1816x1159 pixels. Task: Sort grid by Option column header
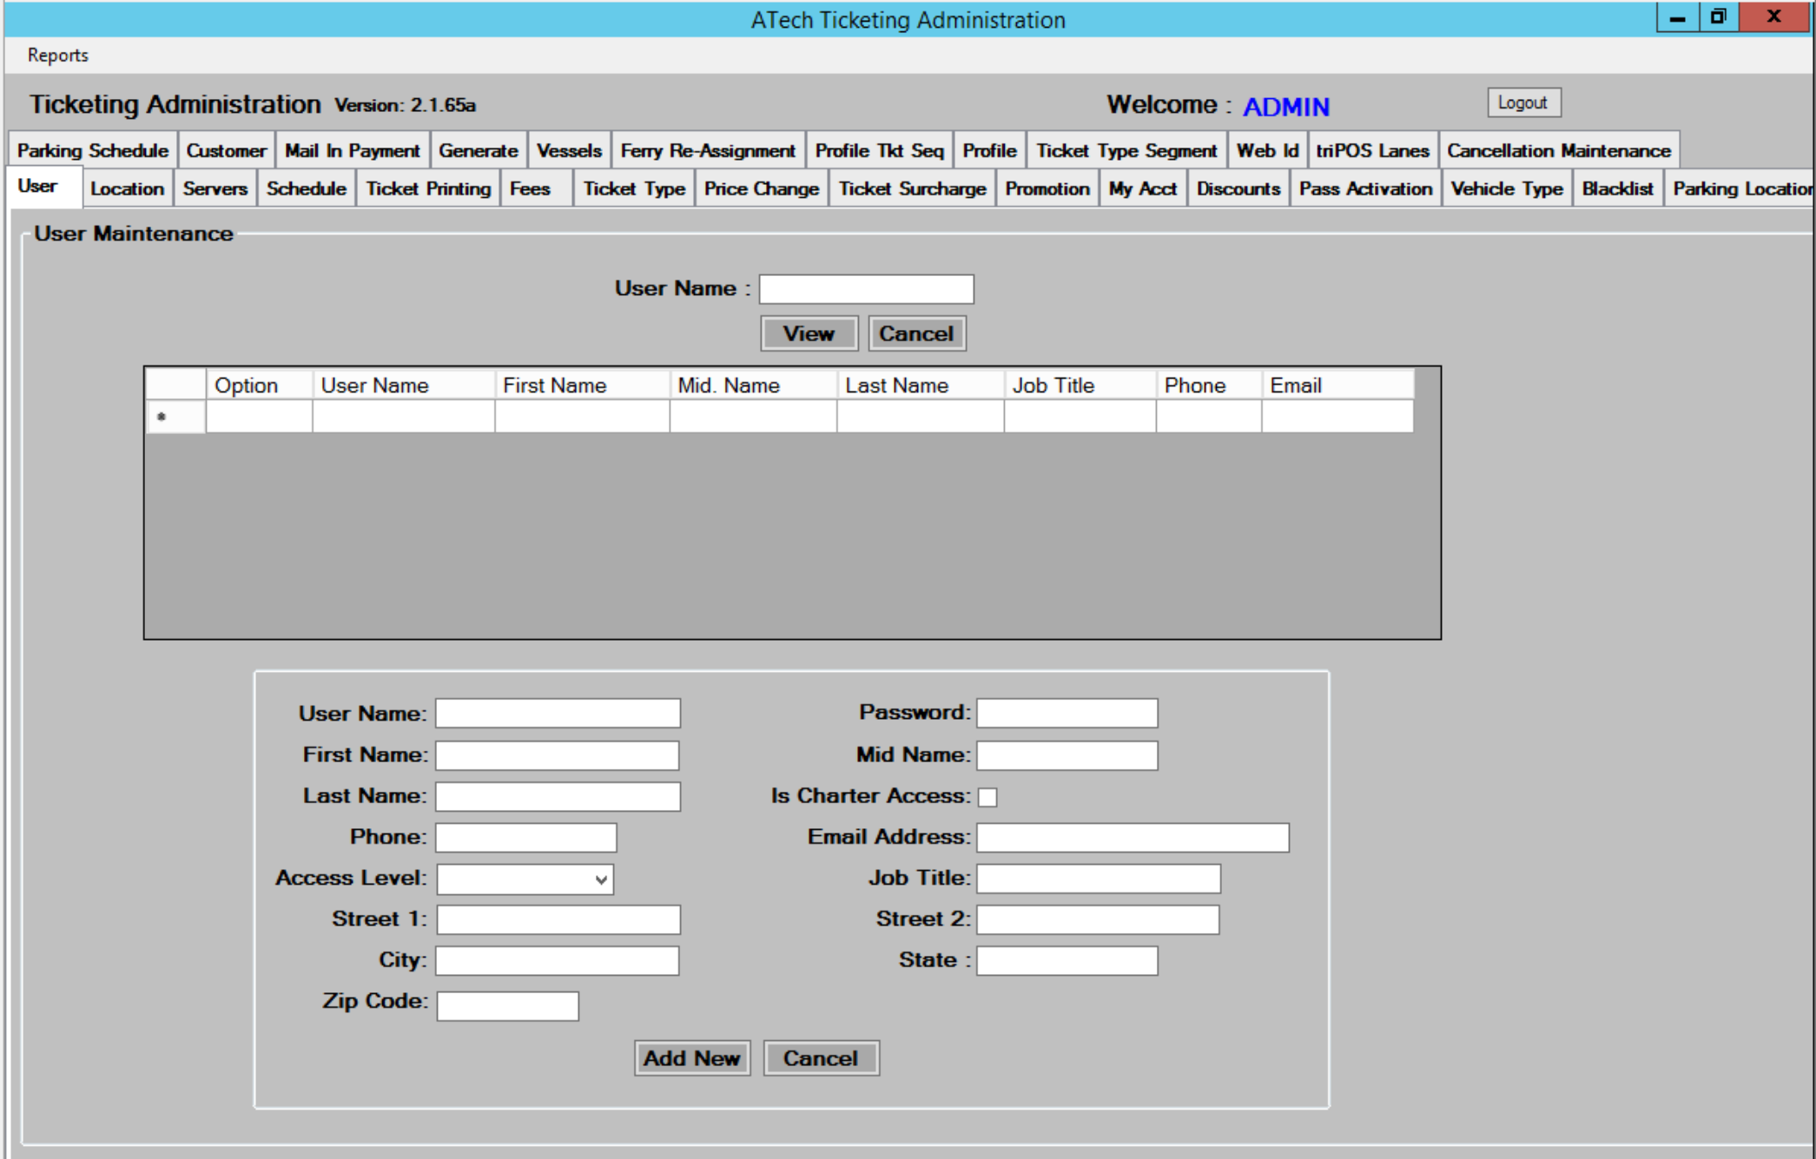[259, 385]
